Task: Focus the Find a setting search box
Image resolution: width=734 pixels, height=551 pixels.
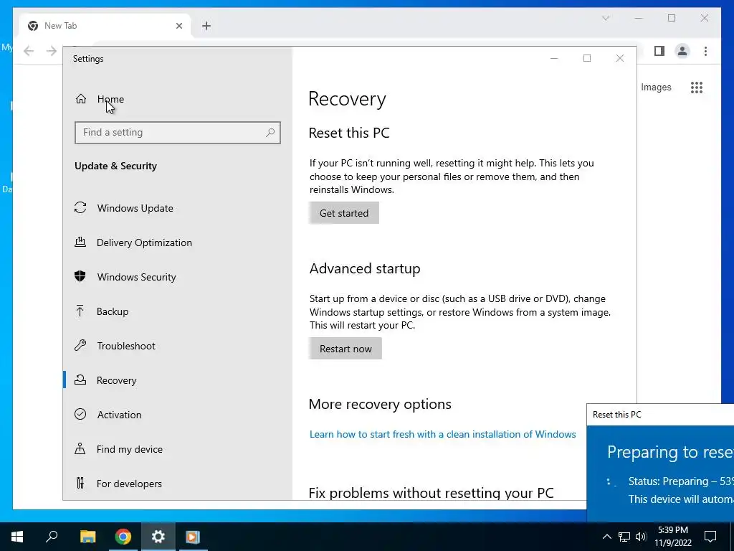Action: click(178, 133)
